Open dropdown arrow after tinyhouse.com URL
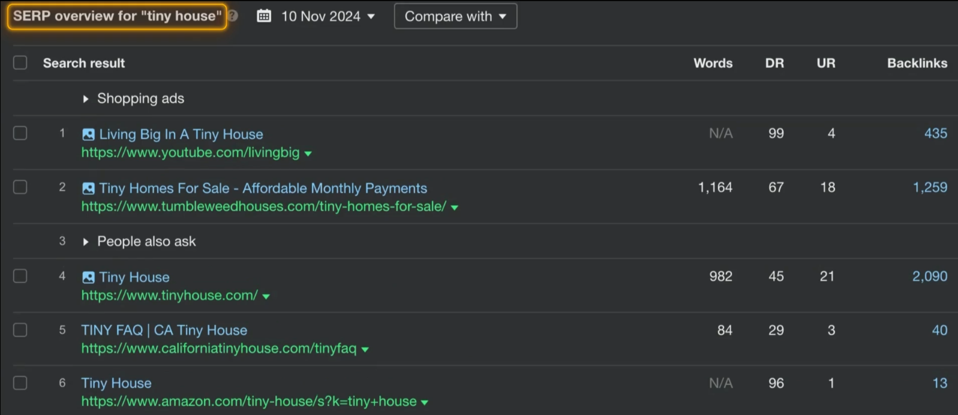This screenshot has height=415, width=958. [x=266, y=296]
